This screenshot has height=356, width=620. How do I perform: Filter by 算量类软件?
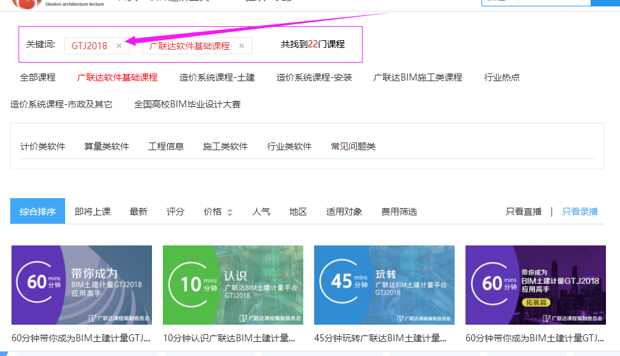107,146
